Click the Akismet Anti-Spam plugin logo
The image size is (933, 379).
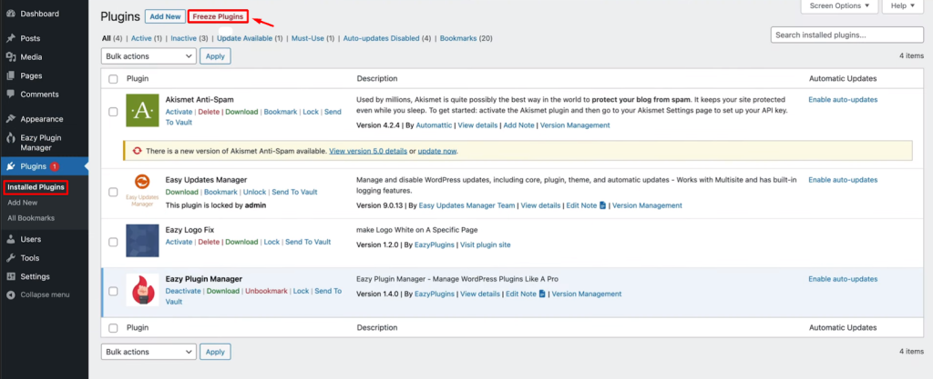[142, 110]
